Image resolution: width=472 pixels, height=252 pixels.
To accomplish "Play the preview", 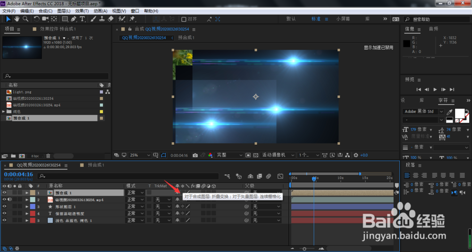I will 435,89.
